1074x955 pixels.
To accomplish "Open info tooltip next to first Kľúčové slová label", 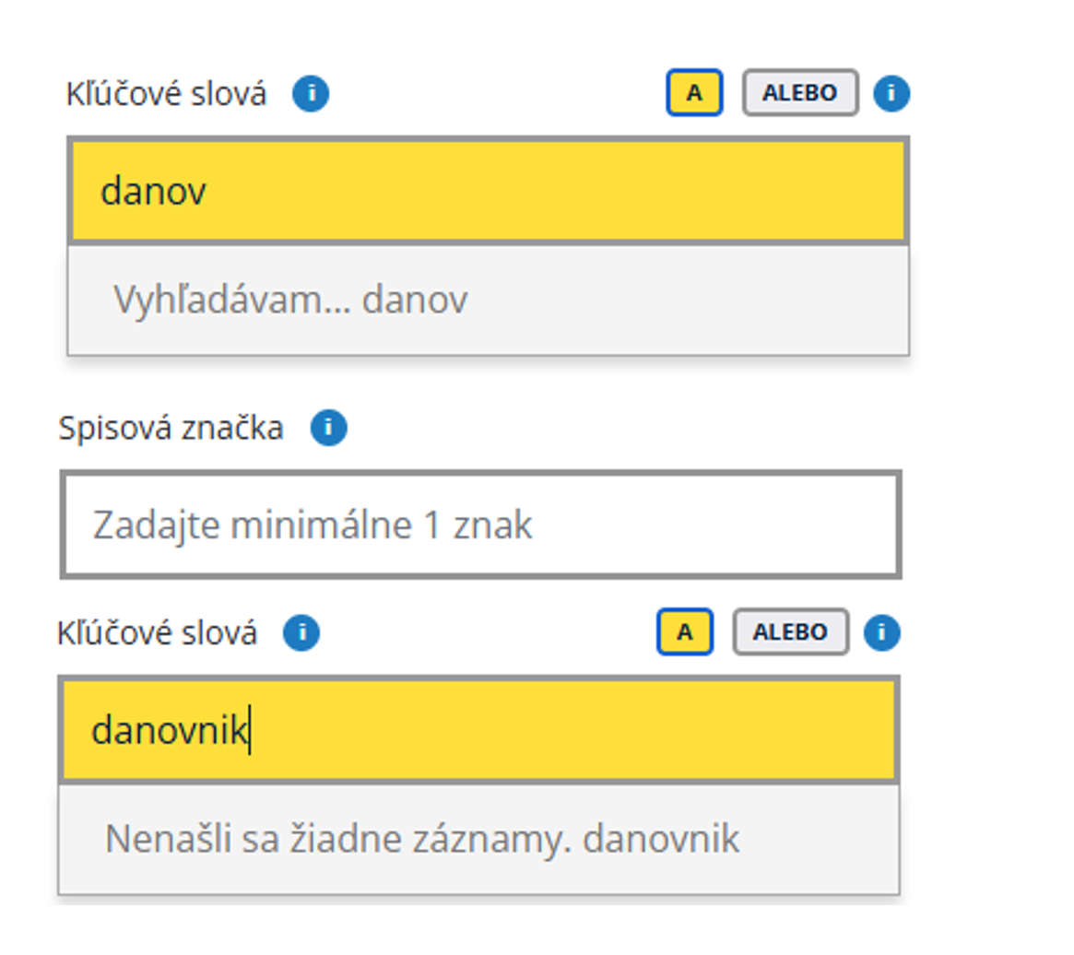I will (312, 93).
